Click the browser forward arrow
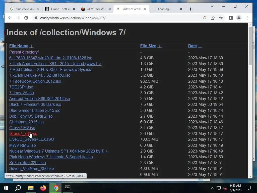 [18, 18]
